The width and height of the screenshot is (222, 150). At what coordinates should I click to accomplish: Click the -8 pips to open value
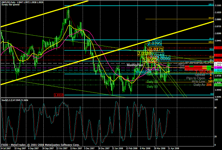210,78
